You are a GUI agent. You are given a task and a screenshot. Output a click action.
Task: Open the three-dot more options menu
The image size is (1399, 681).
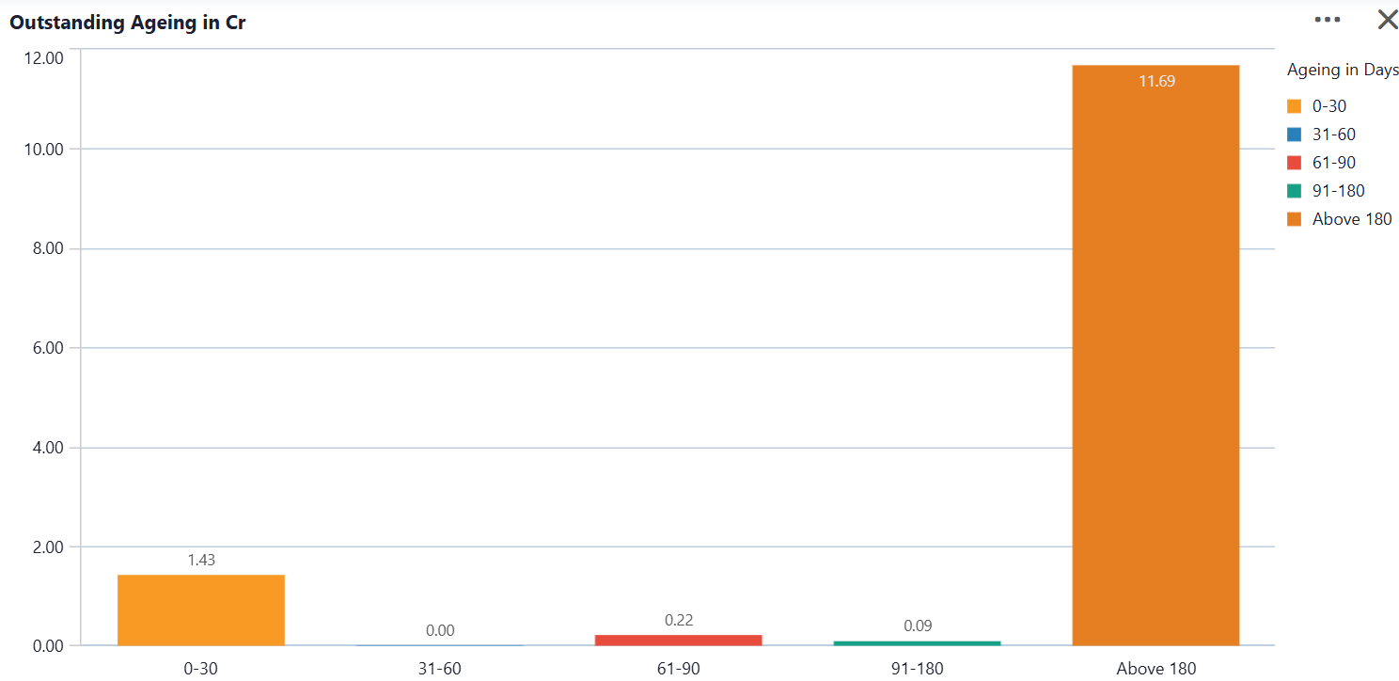pyautogui.click(x=1328, y=19)
